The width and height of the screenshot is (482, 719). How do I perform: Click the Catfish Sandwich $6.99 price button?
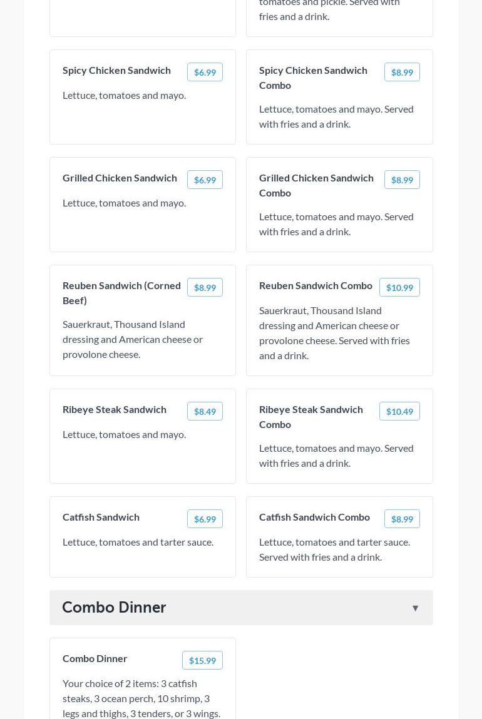205,519
